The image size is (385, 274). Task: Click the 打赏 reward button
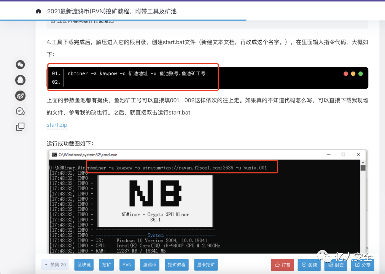282,264
